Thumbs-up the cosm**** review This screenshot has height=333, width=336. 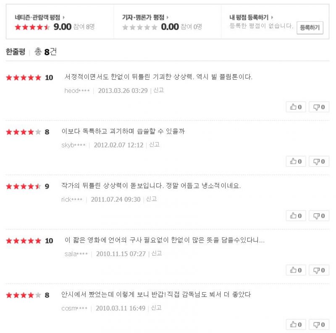[296, 325]
